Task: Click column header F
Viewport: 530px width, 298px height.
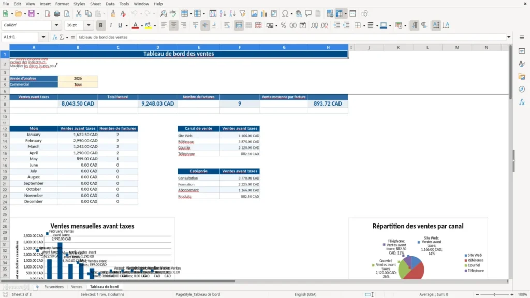Action: point(240,47)
